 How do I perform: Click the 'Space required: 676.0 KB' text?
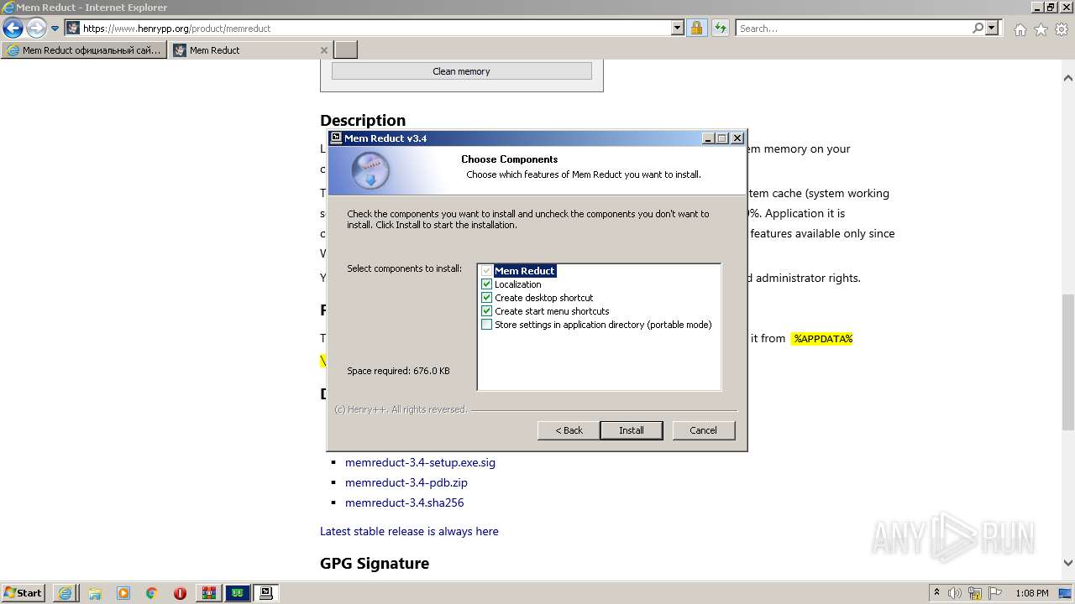tap(398, 371)
